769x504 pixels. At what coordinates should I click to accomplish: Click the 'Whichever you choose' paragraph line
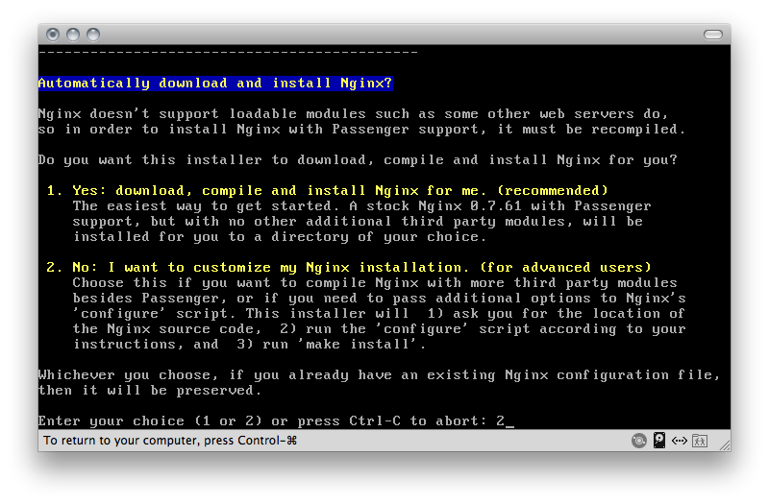click(x=380, y=375)
